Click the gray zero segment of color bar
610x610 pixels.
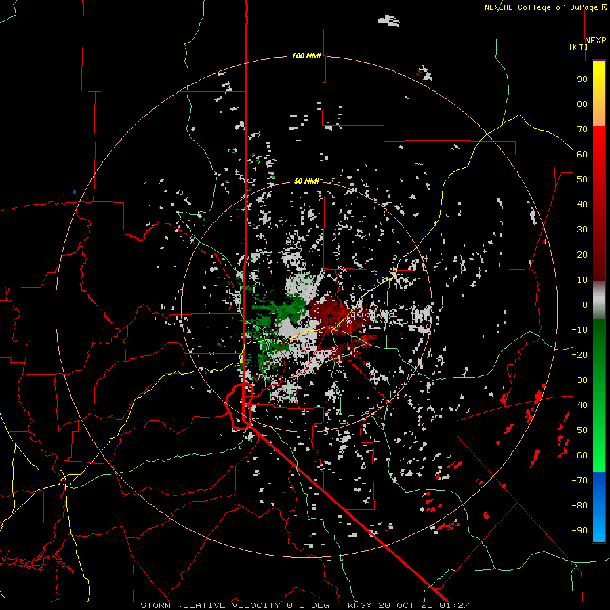pos(598,300)
